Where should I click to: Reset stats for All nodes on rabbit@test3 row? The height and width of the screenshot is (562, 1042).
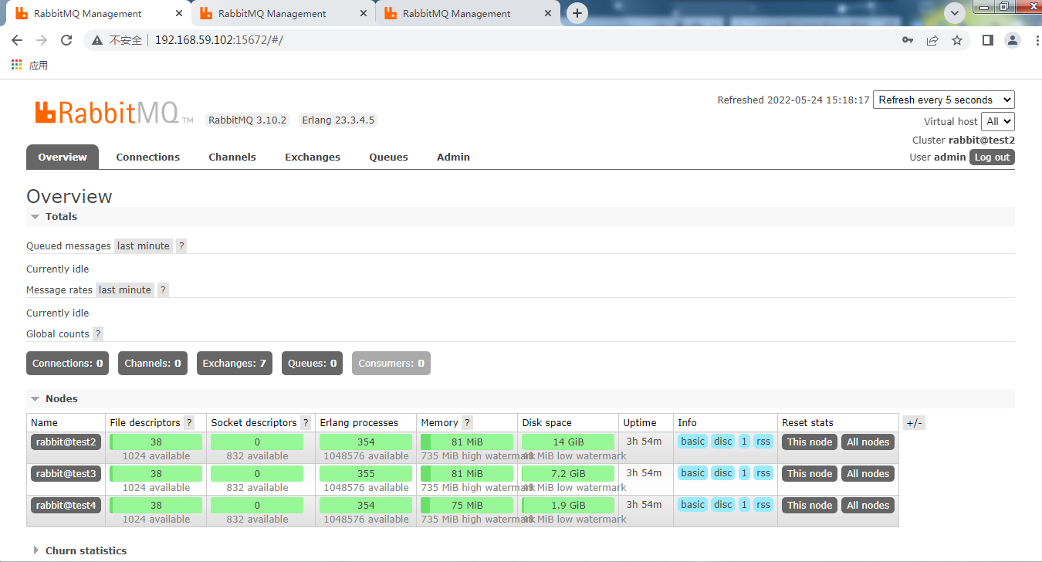(868, 473)
